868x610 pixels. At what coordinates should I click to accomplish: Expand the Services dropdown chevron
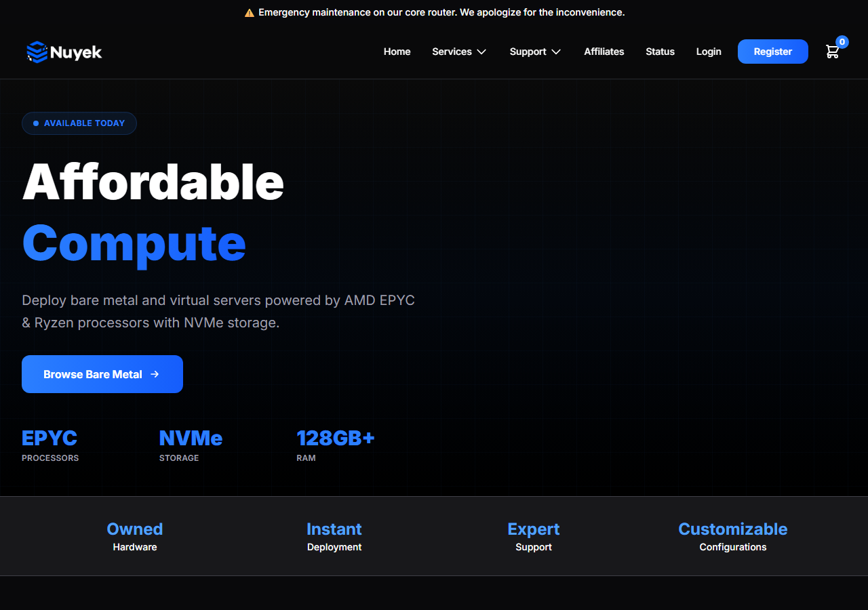coord(481,52)
